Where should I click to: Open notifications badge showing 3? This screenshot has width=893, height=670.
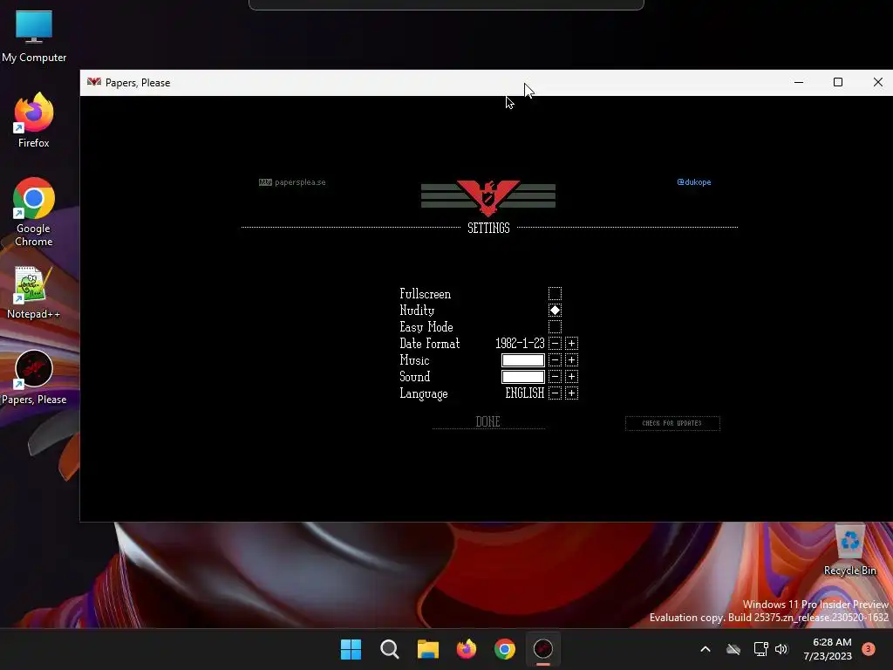[x=869, y=649]
